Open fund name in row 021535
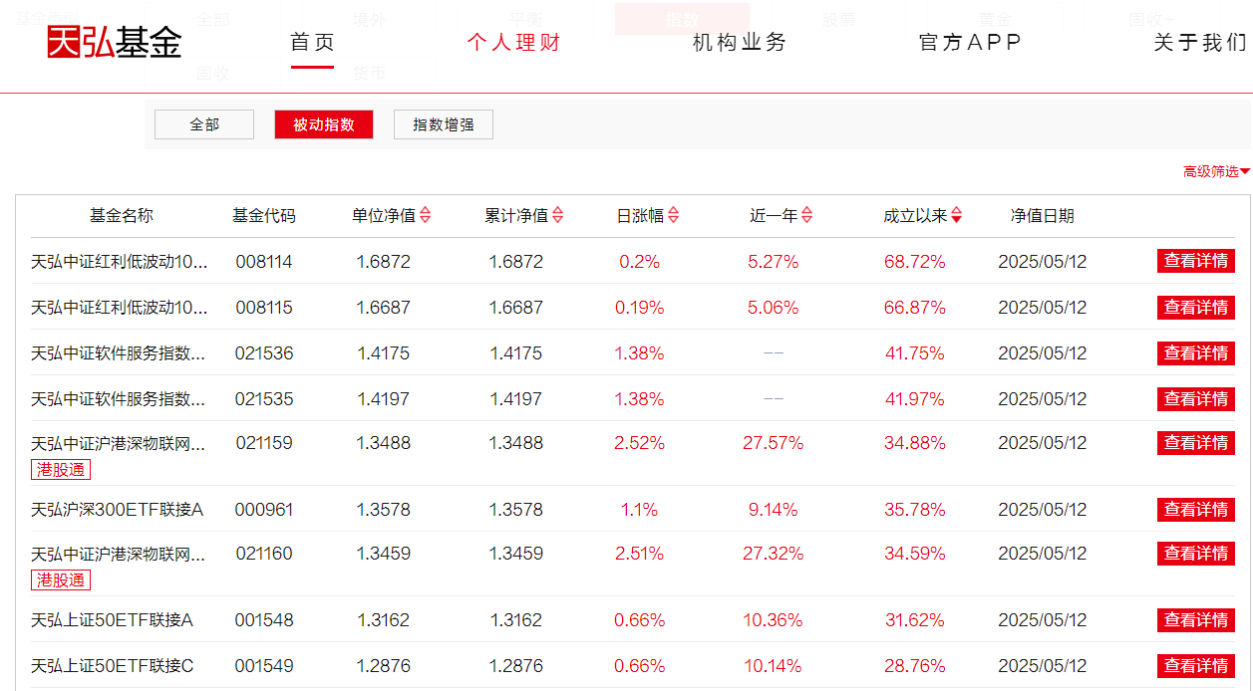The height and width of the screenshot is (691, 1253). click(x=120, y=399)
